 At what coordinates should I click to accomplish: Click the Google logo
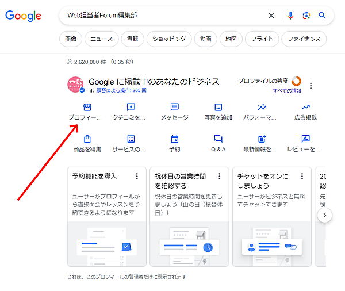(23, 16)
